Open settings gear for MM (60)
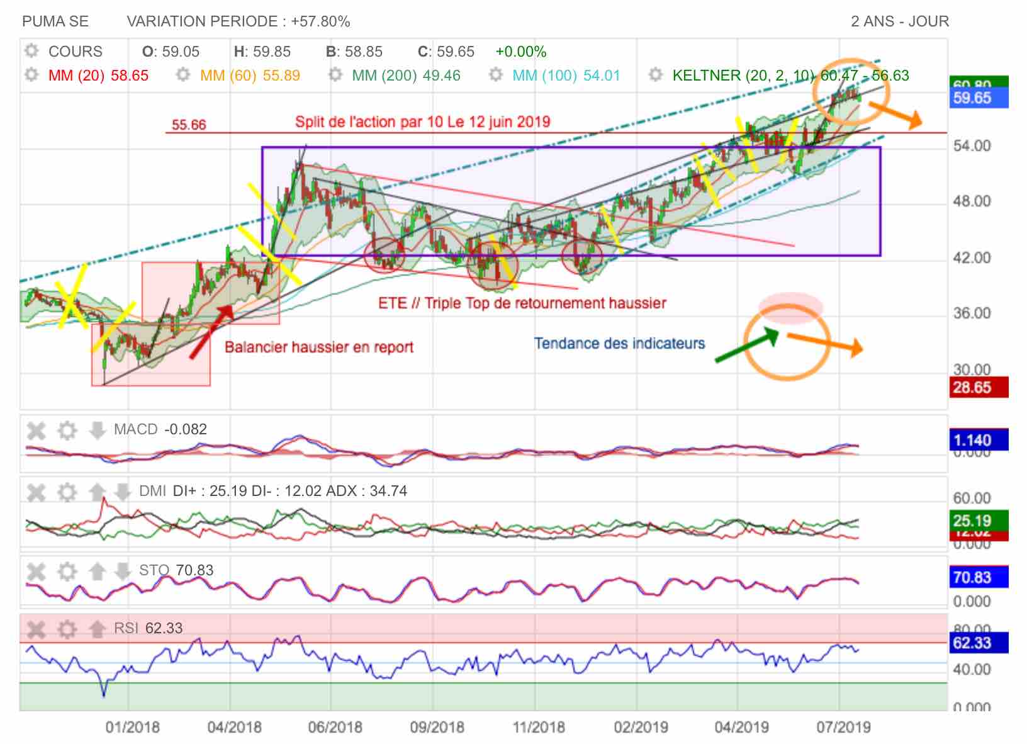The height and width of the screenshot is (744, 1027). coord(183,75)
